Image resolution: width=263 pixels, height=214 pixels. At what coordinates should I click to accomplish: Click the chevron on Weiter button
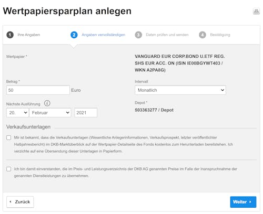point(250,202)
